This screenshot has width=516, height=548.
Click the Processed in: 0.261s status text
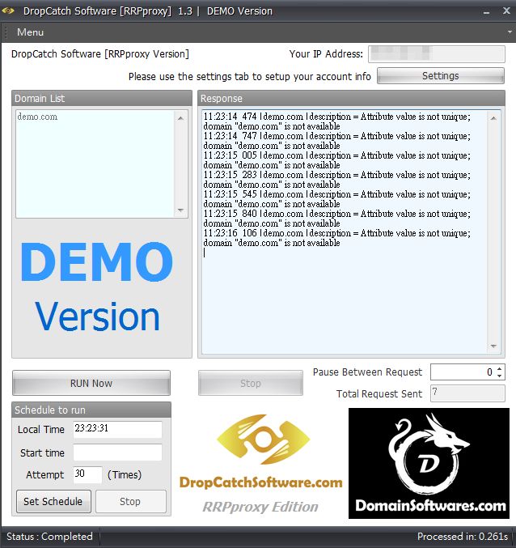pyautogui.click(x=463, y=537)
